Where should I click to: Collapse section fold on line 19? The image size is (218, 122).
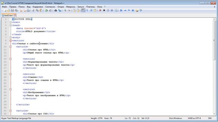click(x=11, y=74)
